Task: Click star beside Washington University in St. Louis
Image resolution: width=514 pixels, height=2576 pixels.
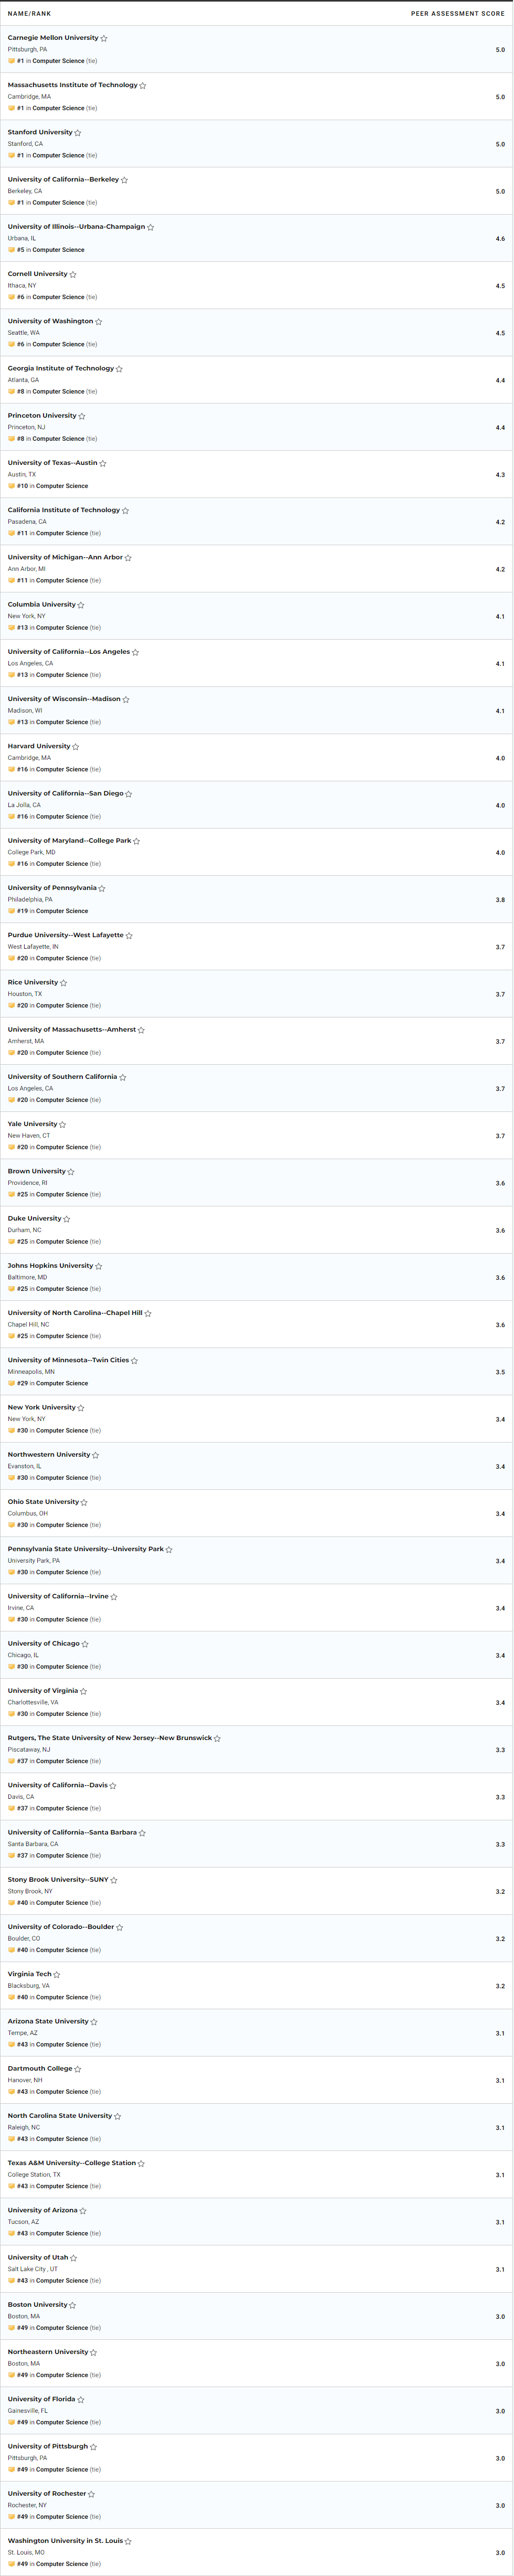Action: pos(128,2541)
